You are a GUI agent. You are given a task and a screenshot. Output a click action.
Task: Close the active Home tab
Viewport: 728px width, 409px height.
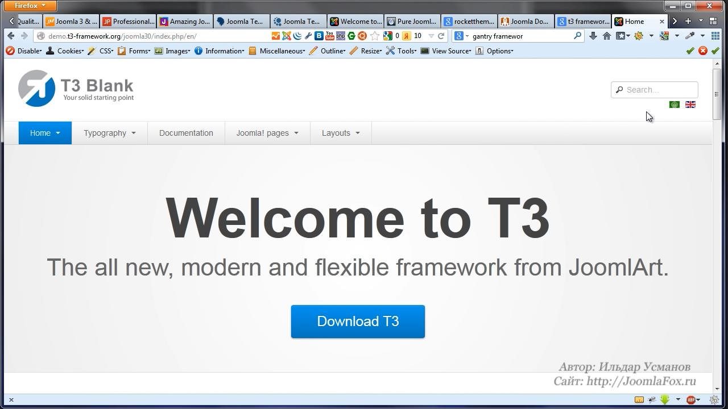[x=661, y=22]
